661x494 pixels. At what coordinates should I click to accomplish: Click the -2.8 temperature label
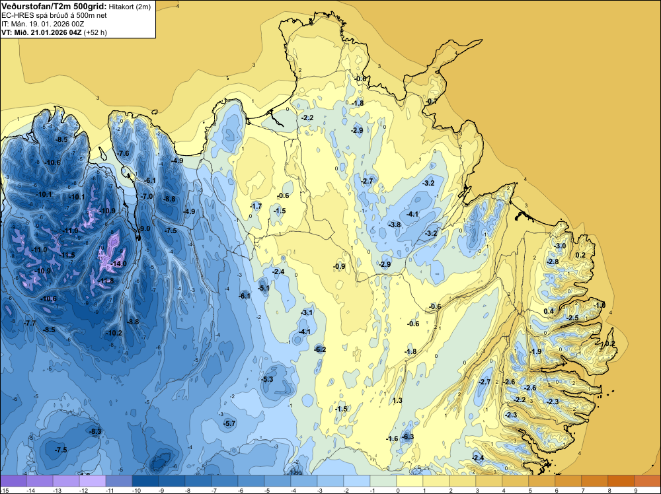553,262
